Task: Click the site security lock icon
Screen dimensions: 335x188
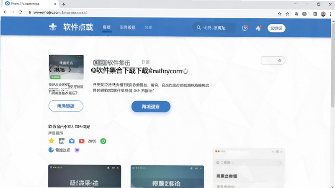Action: coord(30,13)
